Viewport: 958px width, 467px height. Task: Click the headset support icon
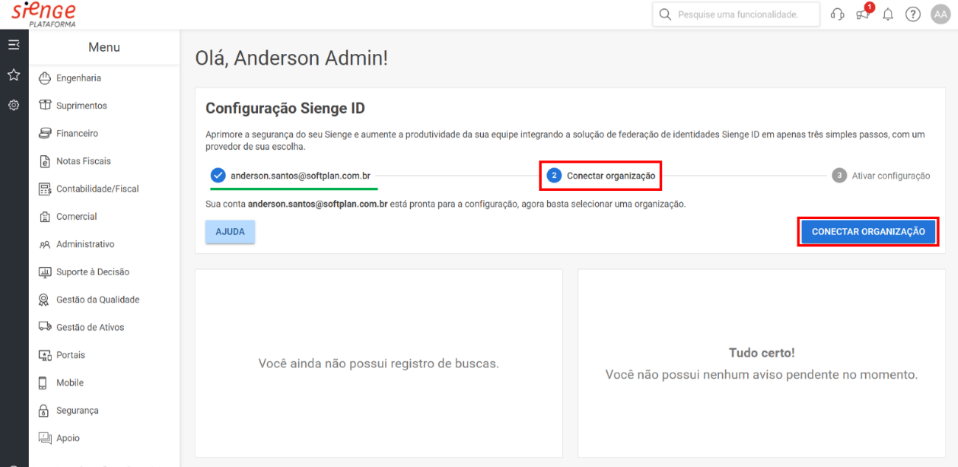click(837, 13)
